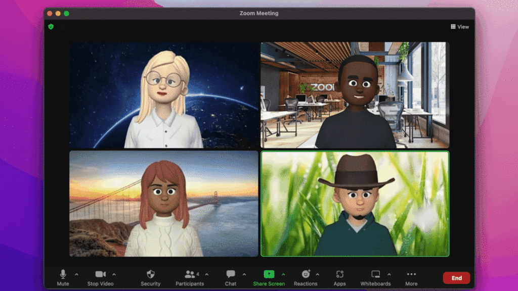518x291 pixels.
Task: Expand share options arrow beside Share Screen
Action: point(283,274)
